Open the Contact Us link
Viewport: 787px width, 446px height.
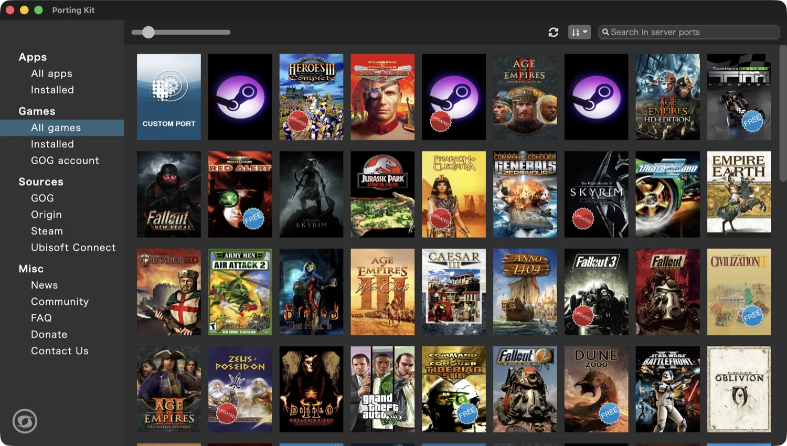[x=60, y=351]
